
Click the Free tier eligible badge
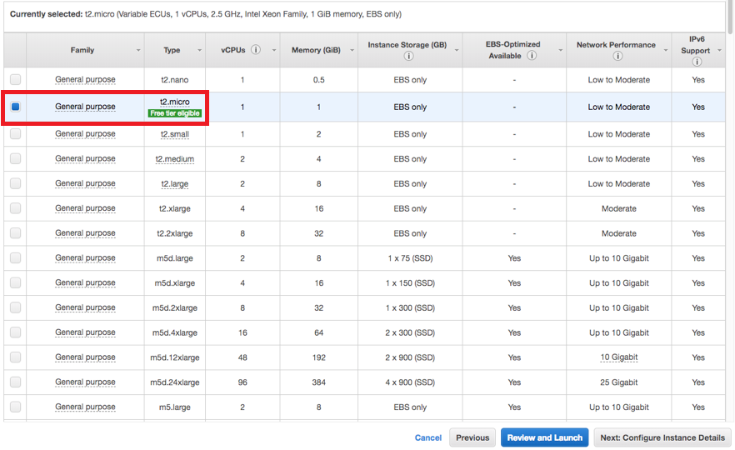(x=175, y=113)
